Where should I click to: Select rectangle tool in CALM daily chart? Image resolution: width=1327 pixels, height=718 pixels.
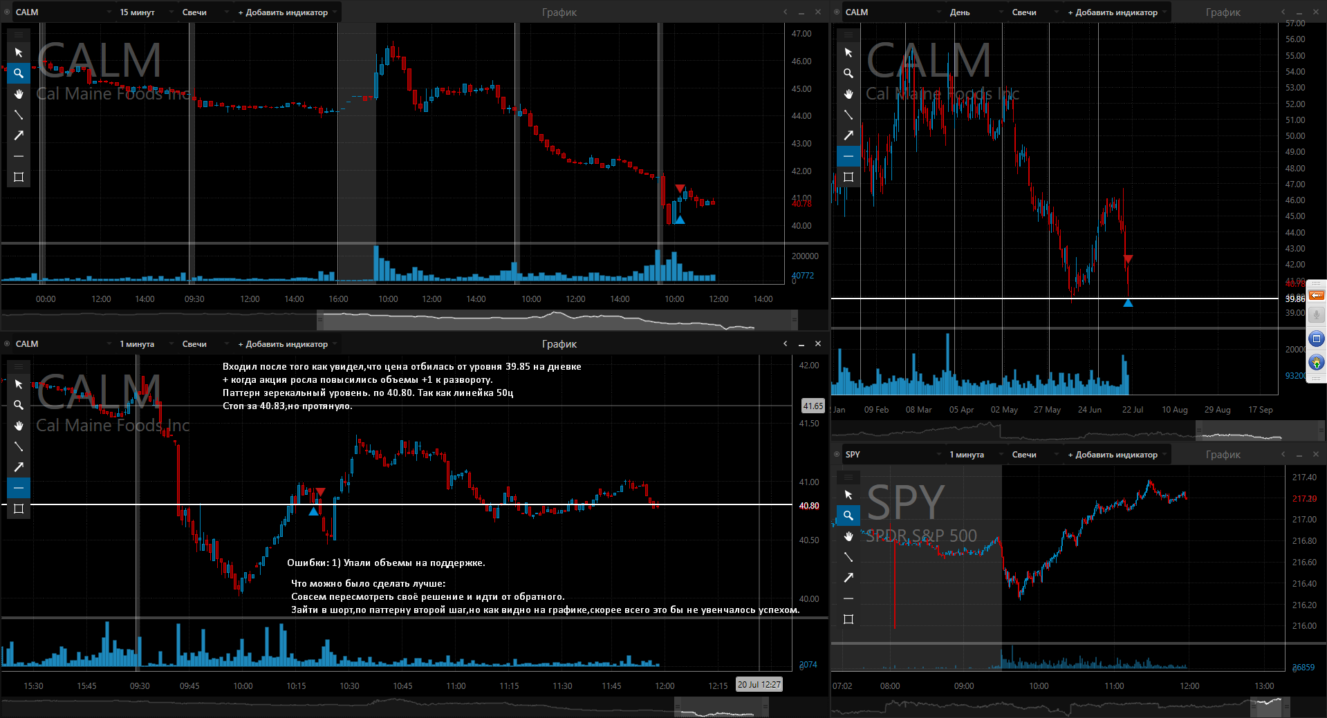848,177
